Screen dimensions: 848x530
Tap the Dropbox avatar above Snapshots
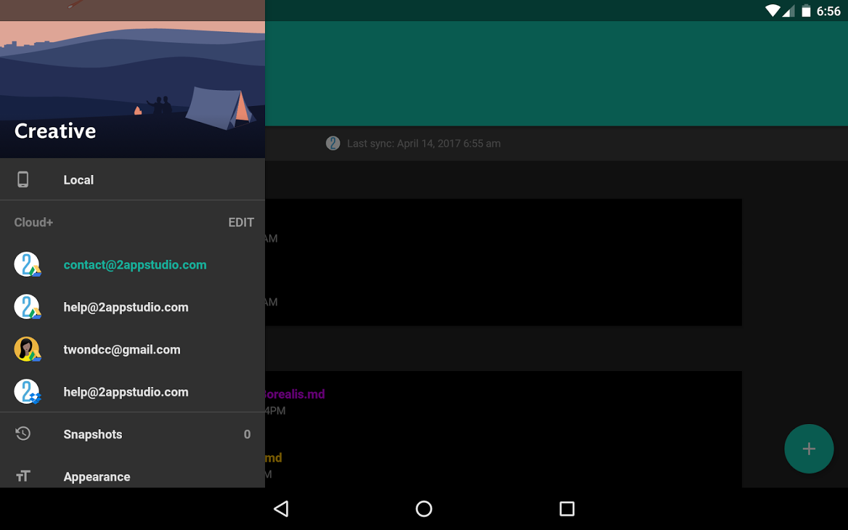coord(27,392)
